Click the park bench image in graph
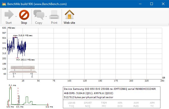 [x=23, y=71]
